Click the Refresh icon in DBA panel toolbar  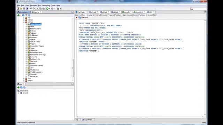pyautogui.click(x=21, y=87)
